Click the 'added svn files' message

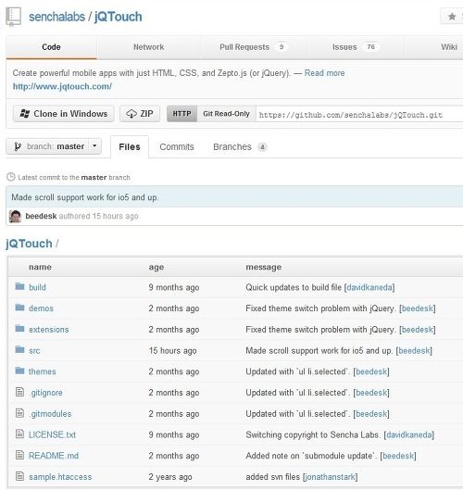273,477
